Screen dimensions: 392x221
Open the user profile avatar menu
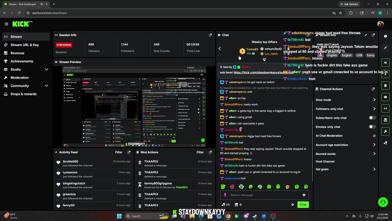pos(381,24)
